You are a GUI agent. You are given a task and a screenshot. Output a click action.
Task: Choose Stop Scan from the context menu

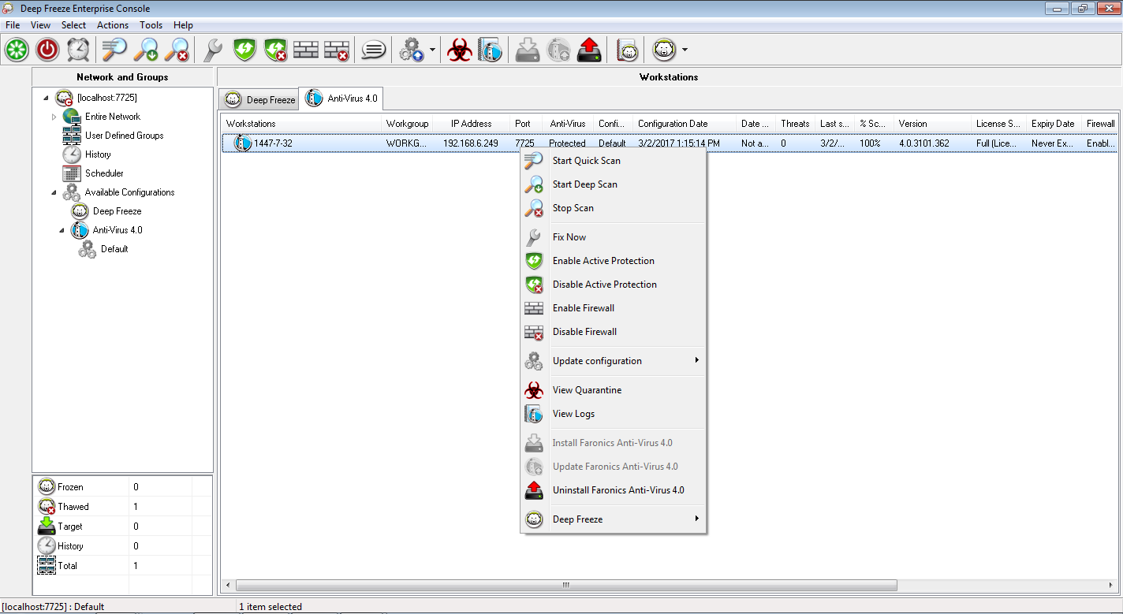point(614,208)
